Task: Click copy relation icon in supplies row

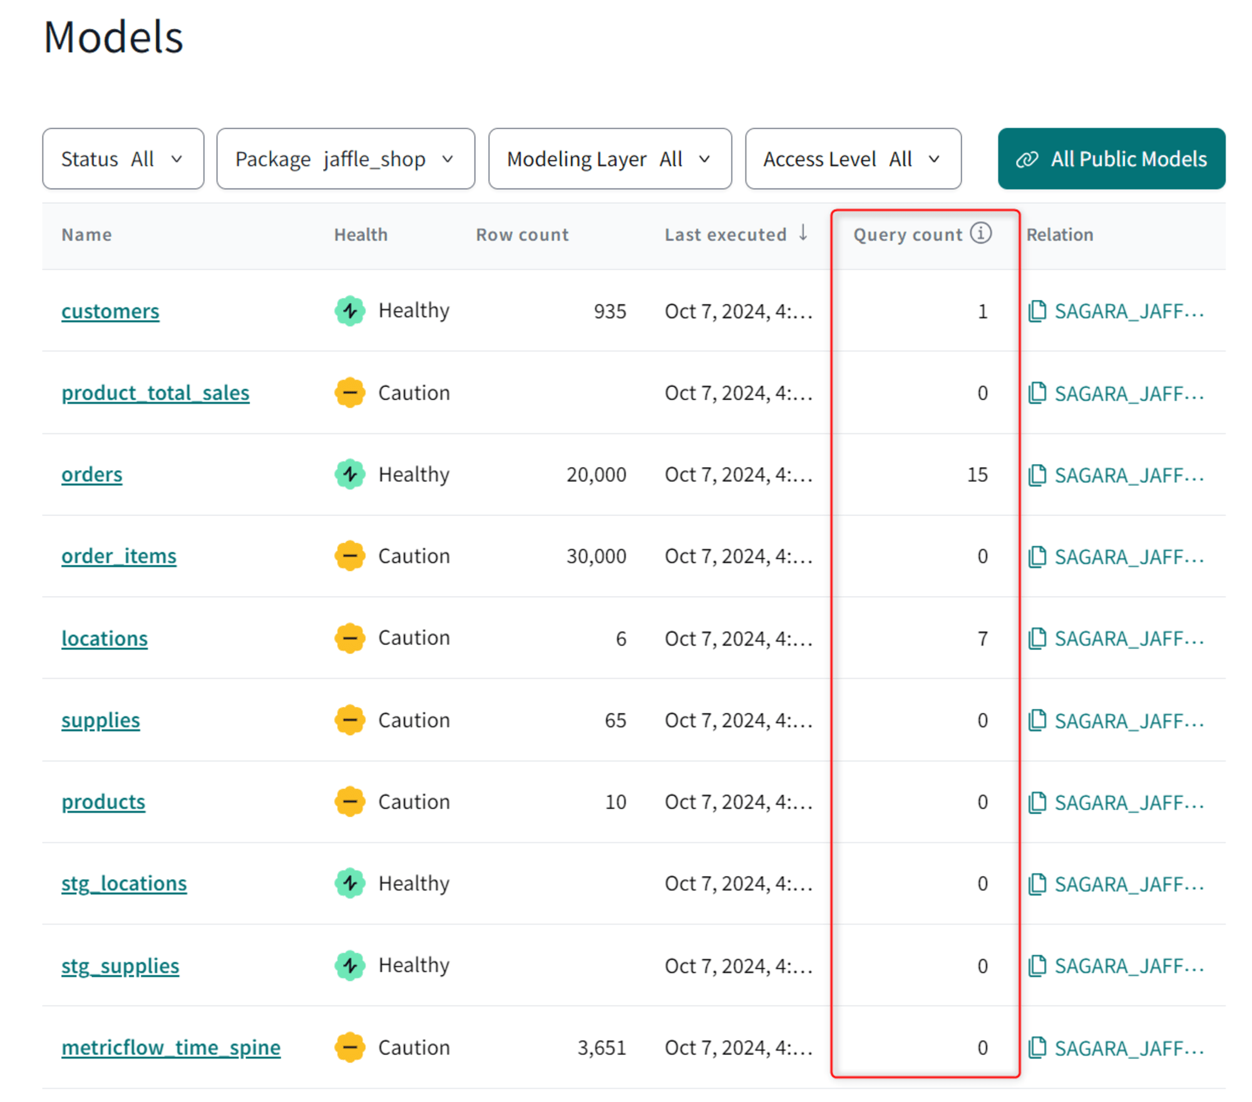Action: tap(1037, 721)
